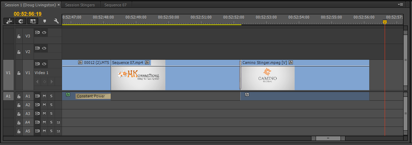Click audio tracks vertical scrollbar
Screen dimensions: 412x145
click(x=405, y=114)
